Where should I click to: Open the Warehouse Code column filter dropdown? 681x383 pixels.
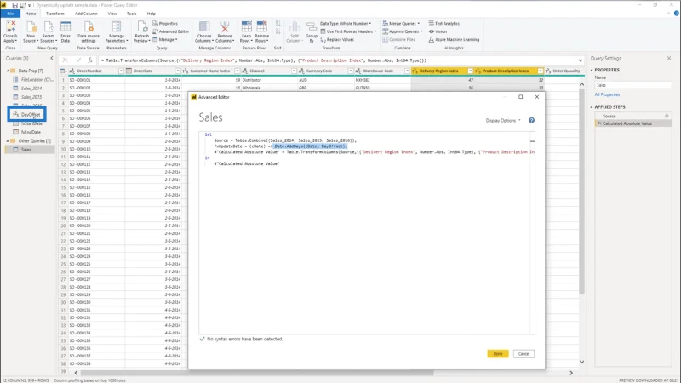[407, 71]
